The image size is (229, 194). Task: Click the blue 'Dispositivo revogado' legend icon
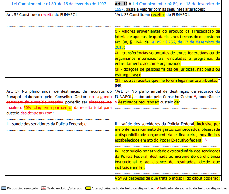(4, 188)
